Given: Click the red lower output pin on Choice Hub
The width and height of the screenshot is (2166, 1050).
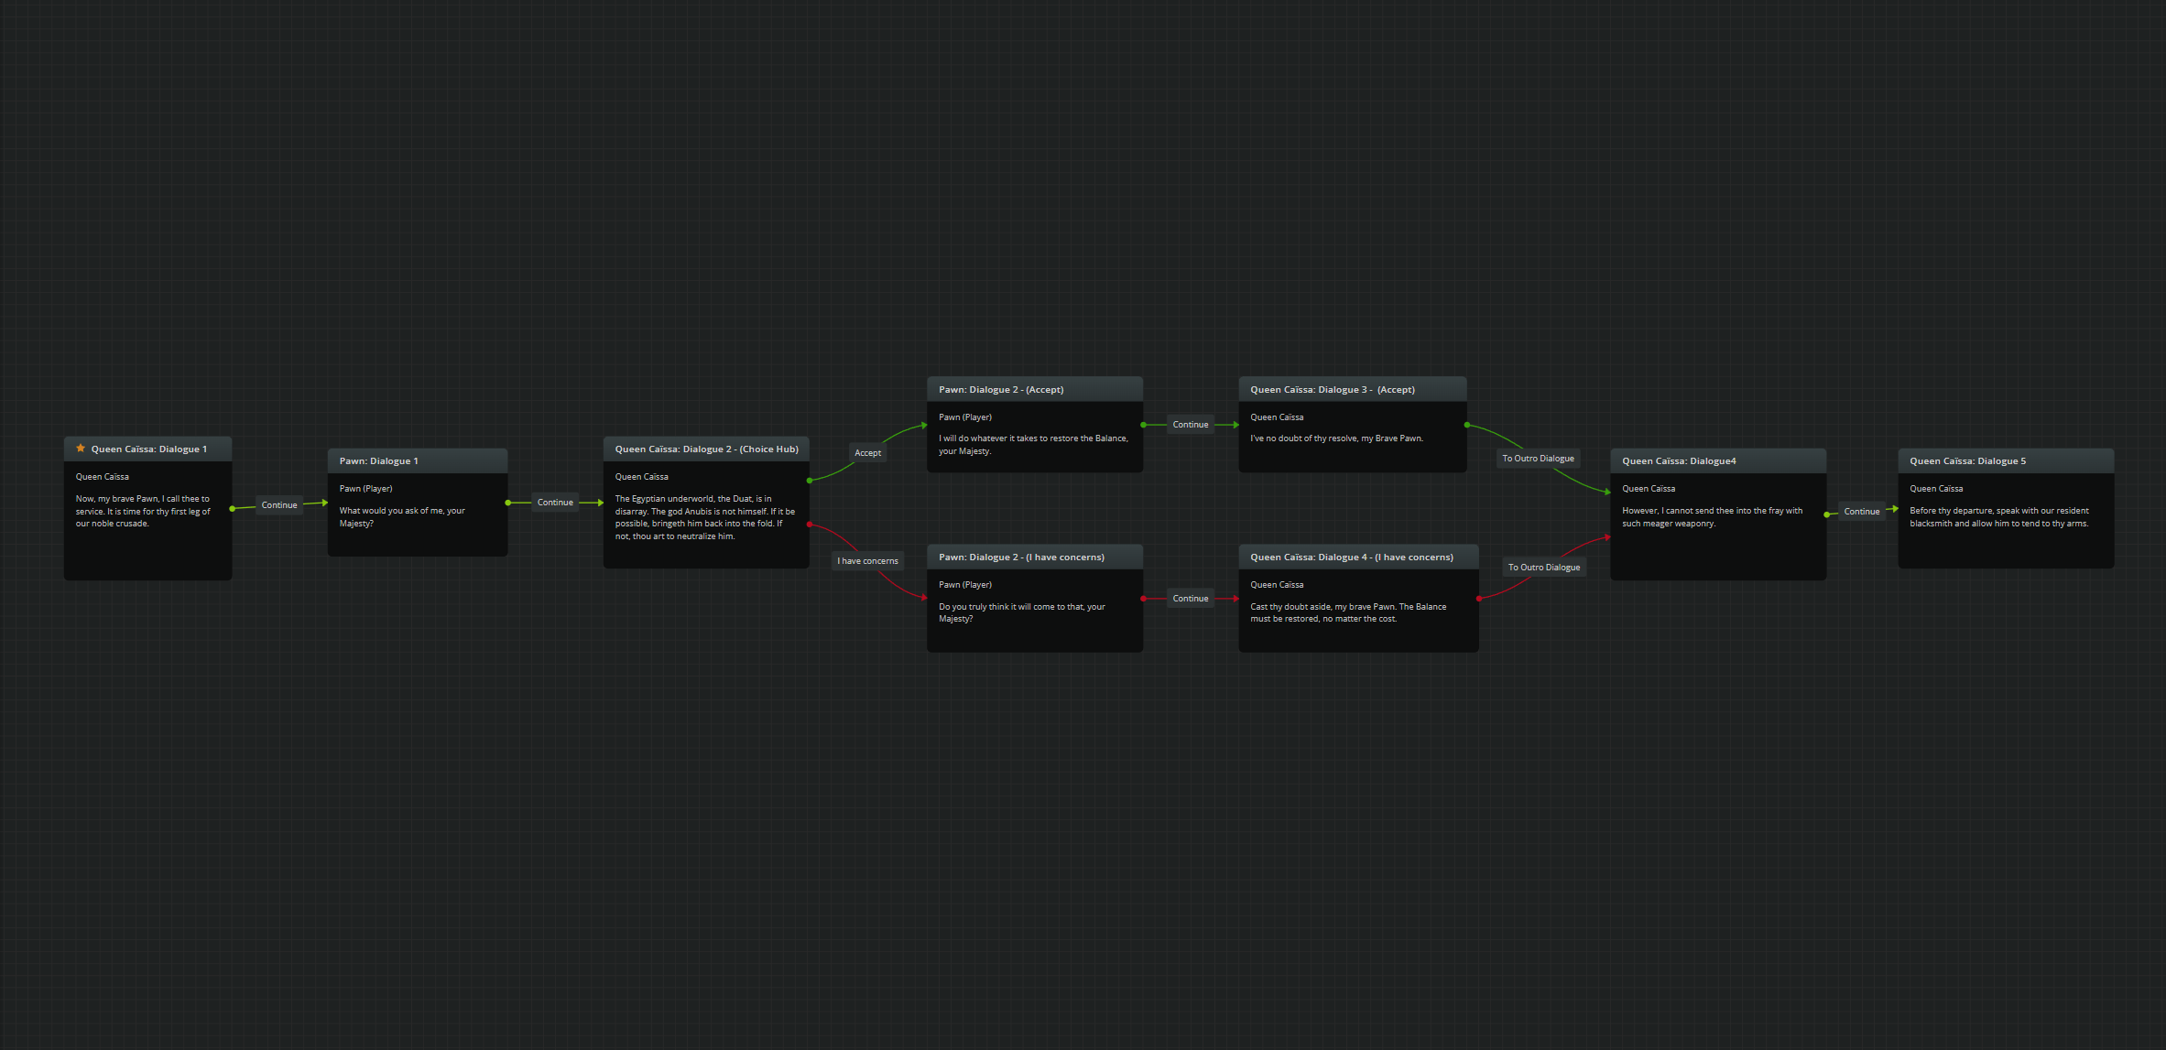Looking at the screenshot, I should pyautogui.click(x=810, y=525).
